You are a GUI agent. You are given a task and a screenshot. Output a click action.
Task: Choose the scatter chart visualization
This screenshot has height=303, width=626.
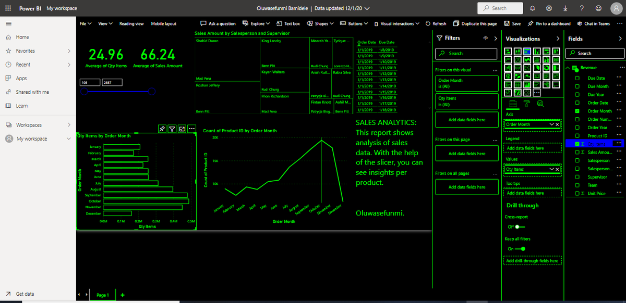pos(527,68)
